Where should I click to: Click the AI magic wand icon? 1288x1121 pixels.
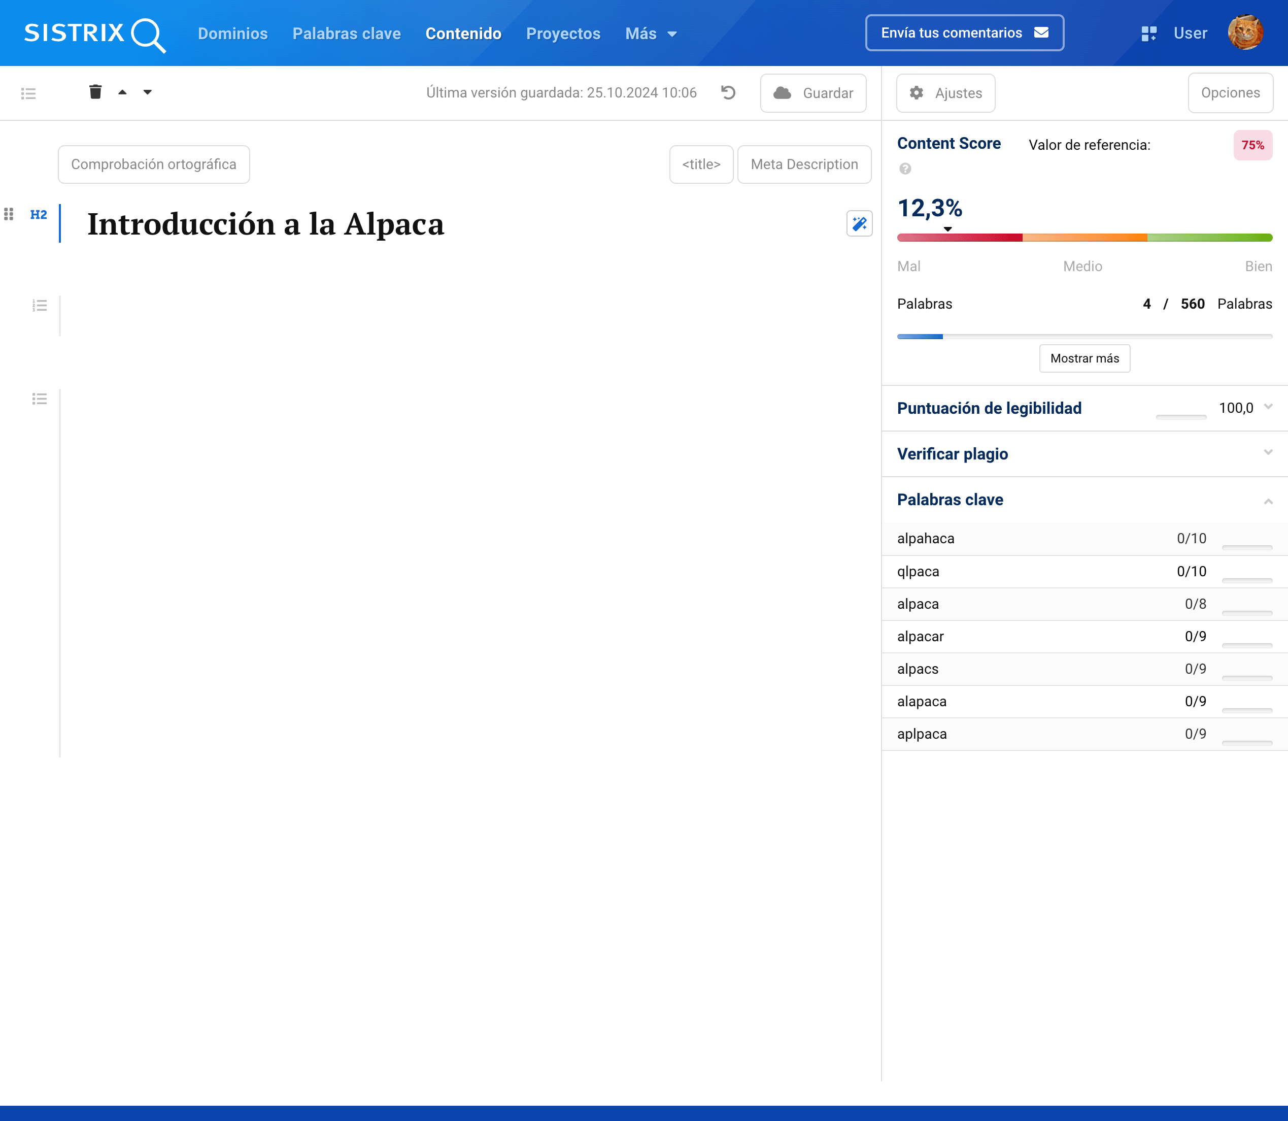[x=859, y=223]
